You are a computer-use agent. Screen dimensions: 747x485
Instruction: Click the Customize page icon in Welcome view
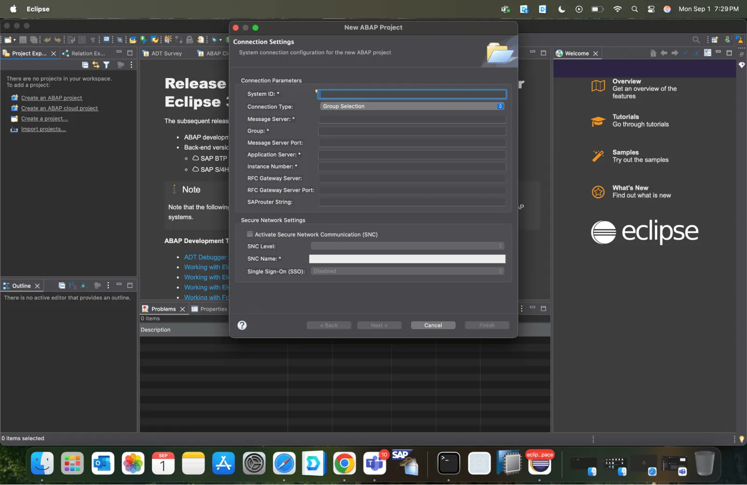(708, 53)
